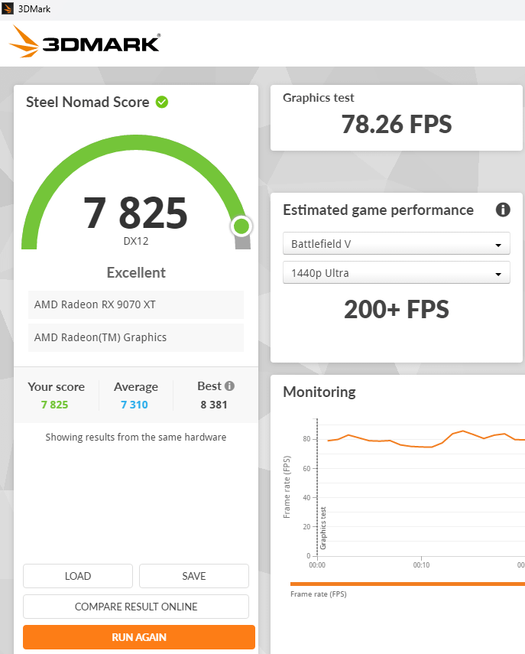This screenshot has width=525, height=654.
Task: Click the orange Frame rate (FPS) legend bar
Action: click(x=407, y=584)
